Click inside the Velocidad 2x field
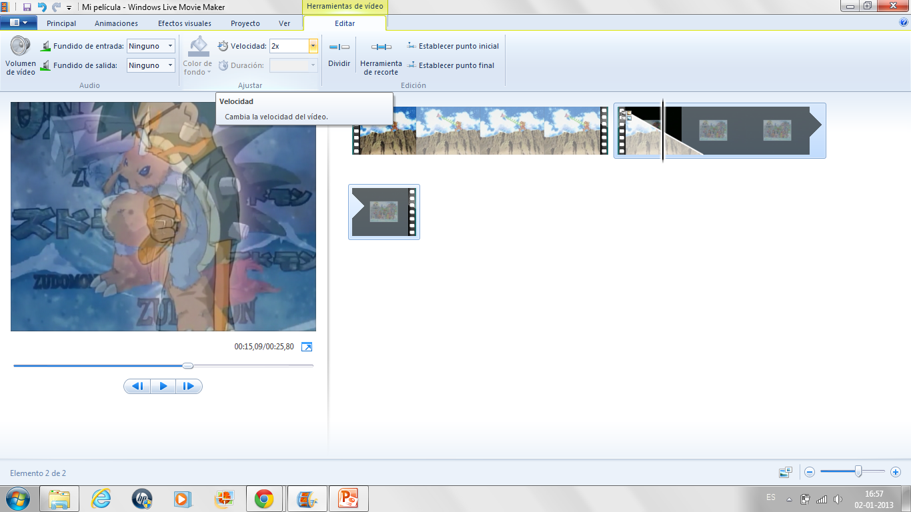 click(x=289, y=46)
